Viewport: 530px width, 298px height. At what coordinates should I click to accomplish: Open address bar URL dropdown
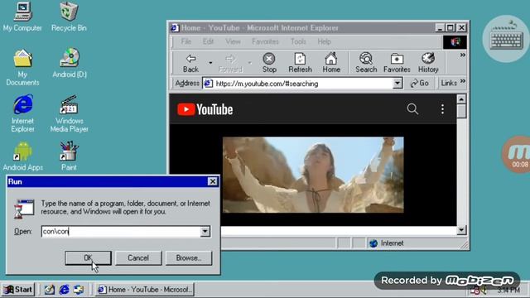click(x=397, y=83)
